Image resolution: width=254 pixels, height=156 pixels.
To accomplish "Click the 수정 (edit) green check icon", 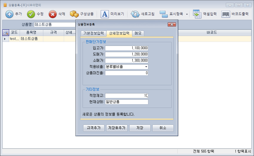I will (x=31, y=14).
